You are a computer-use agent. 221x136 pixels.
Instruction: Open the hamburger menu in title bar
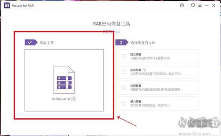tap(200, 6)
